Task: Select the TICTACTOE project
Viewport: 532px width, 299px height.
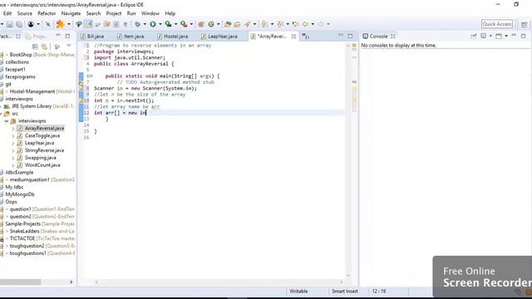Action: tap(22, 238)
